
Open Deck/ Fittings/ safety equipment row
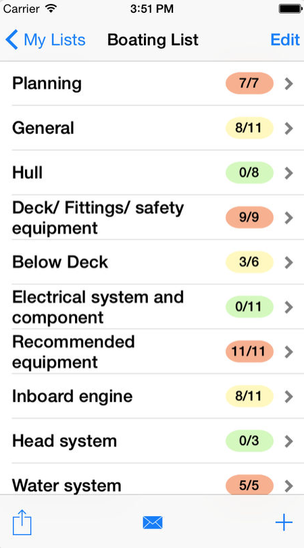pos(152,217)
